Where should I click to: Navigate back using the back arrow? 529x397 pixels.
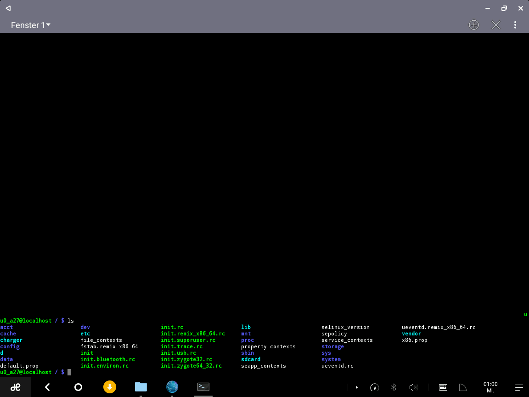point(47,387)
